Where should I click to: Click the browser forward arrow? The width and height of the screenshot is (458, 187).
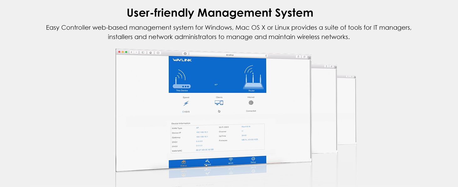point(136,52)
